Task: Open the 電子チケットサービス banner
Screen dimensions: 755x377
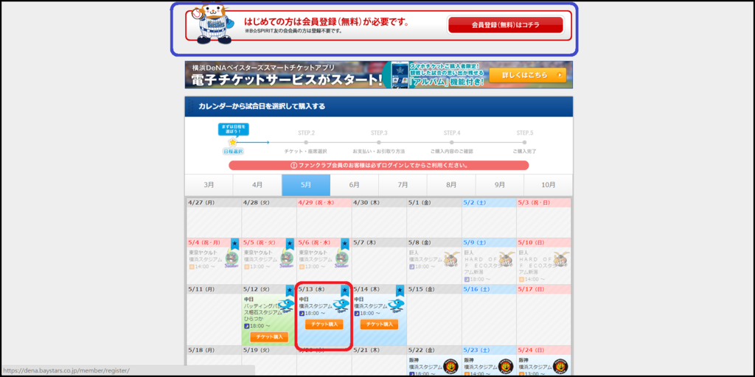Action: (x=378, y=74)
